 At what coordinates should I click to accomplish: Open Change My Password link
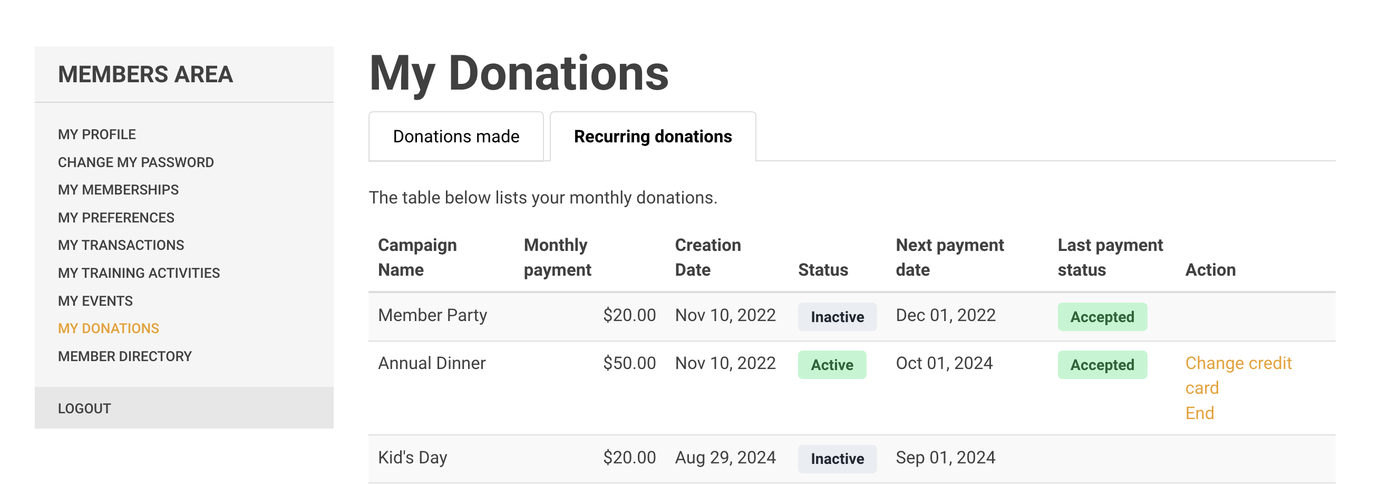136,162
